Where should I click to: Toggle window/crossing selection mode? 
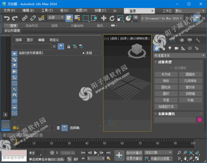pyautogui.click(x=94, y=18)
